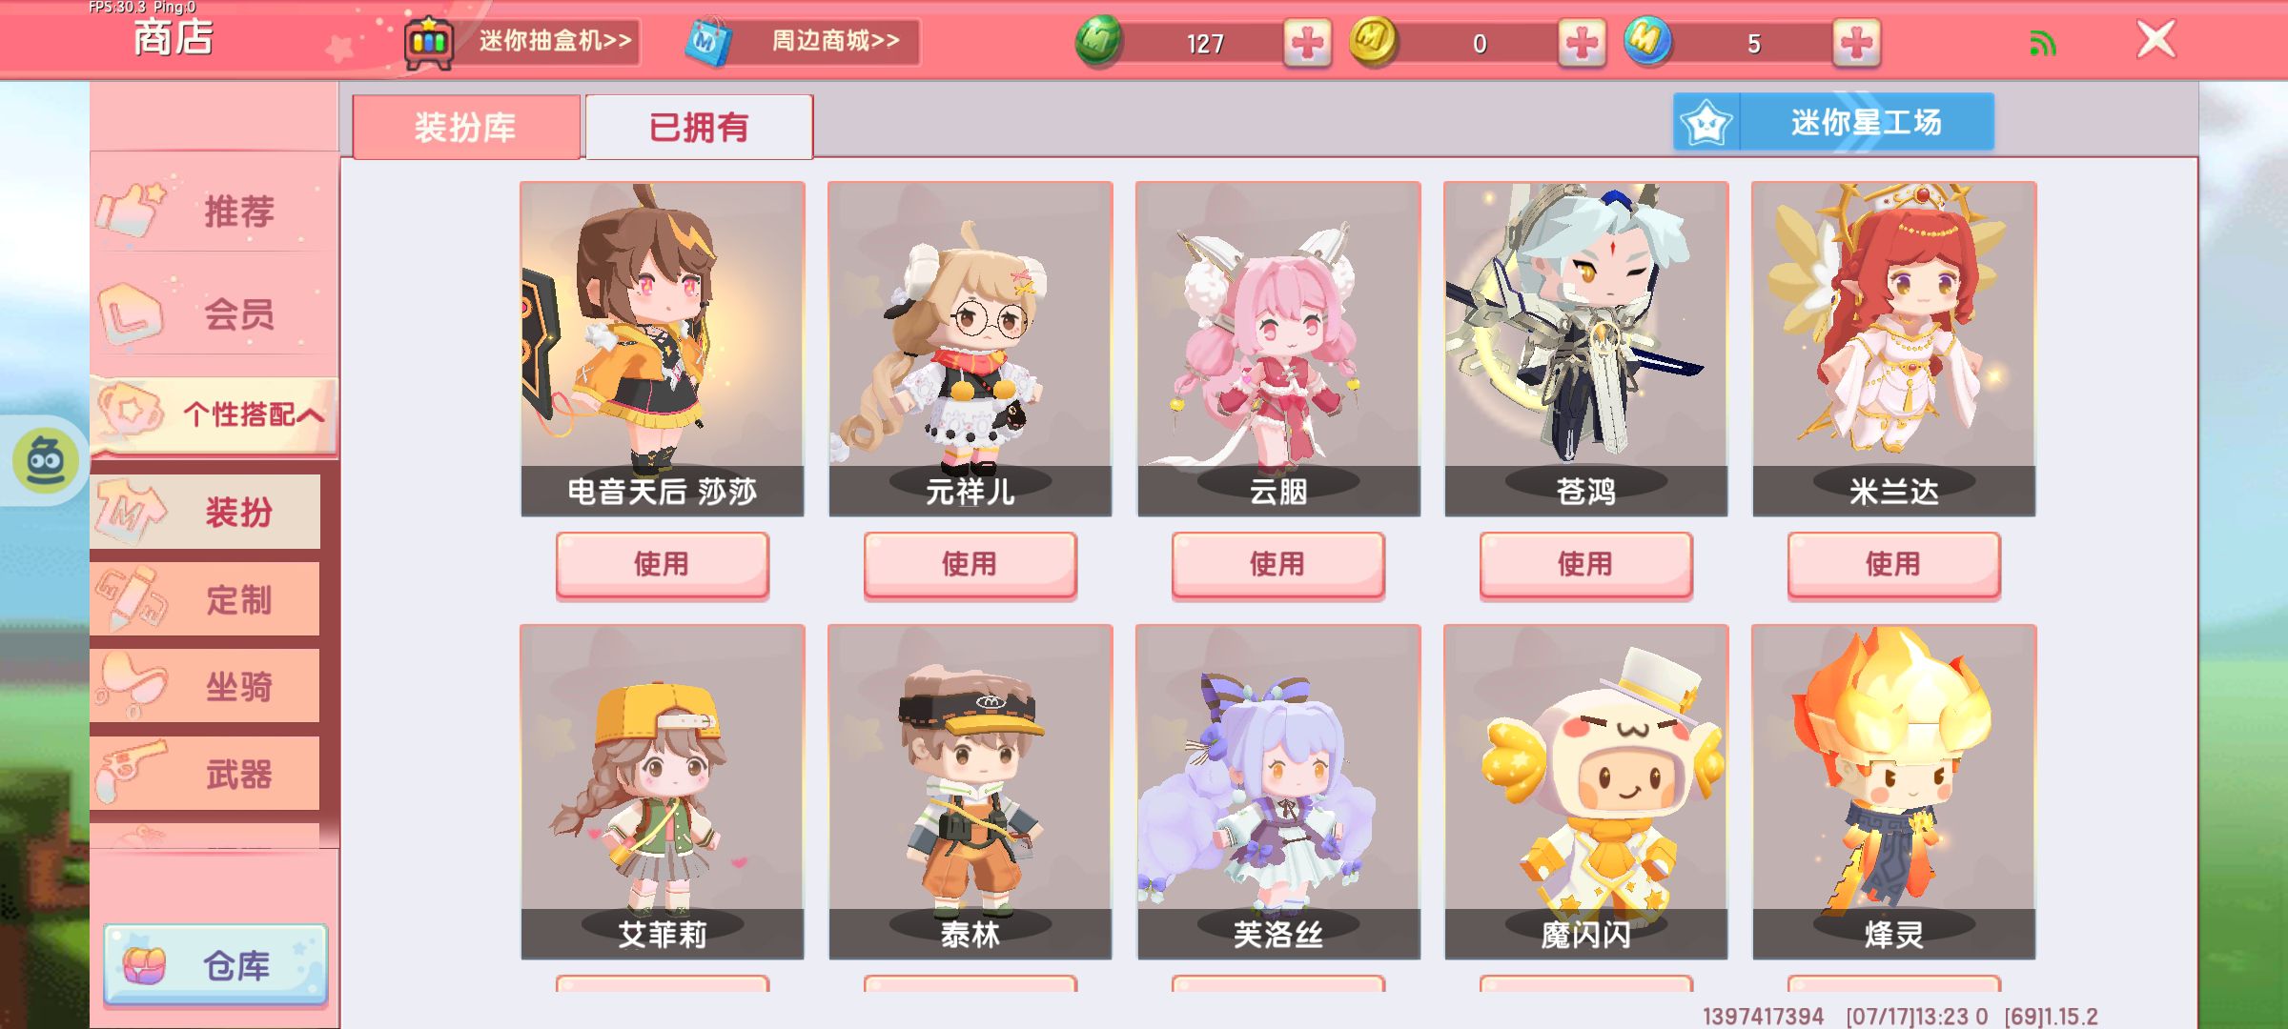Select the 武器 weapons category
The image size is (2288, 1029).
(x=206, y=774)
